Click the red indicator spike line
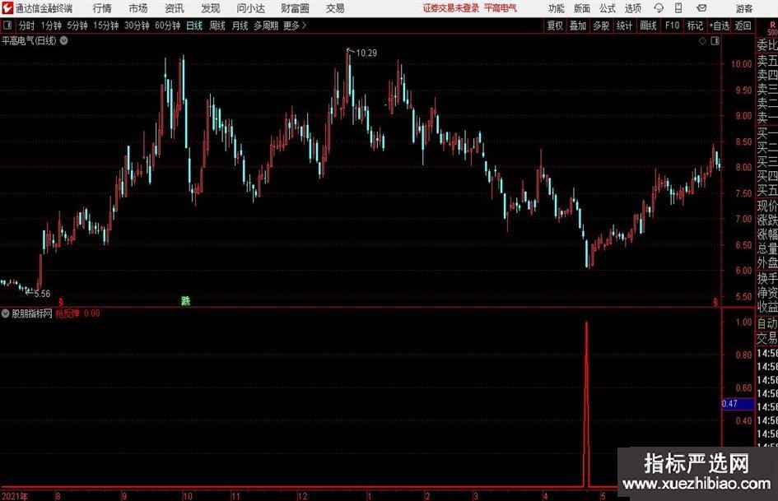The image size is (778, 501). click(587, 404)
